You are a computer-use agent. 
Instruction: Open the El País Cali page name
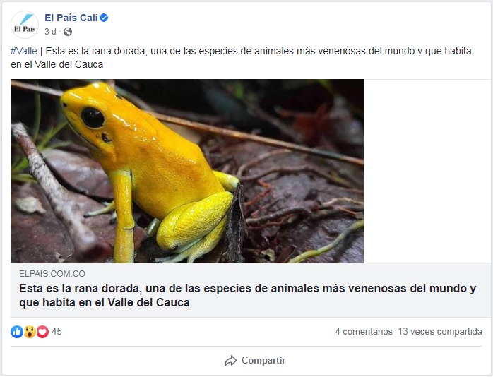71,18
